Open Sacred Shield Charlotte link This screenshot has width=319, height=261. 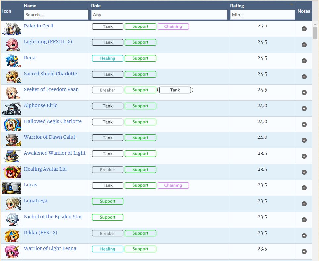50,74
